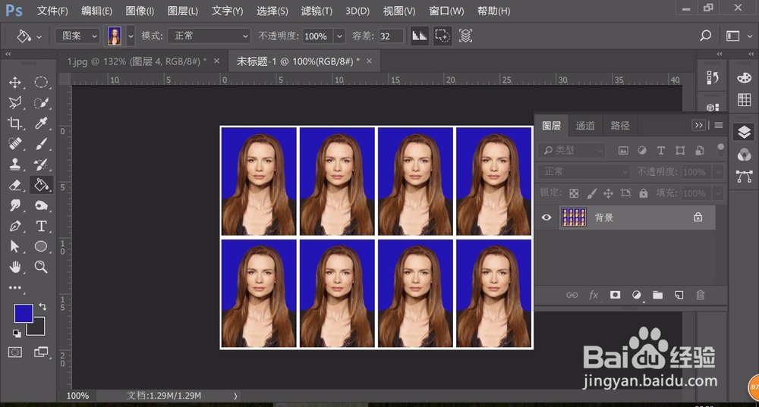The height and width of the screenshot is (407, 759).
Task: Expand the workspace switcher dropdown
Action: point(750,36)
